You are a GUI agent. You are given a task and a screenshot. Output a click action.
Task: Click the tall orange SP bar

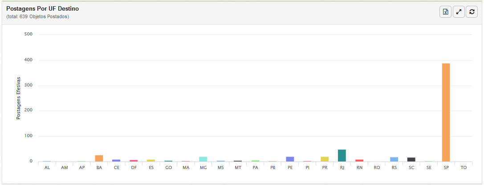pos(446,113)
